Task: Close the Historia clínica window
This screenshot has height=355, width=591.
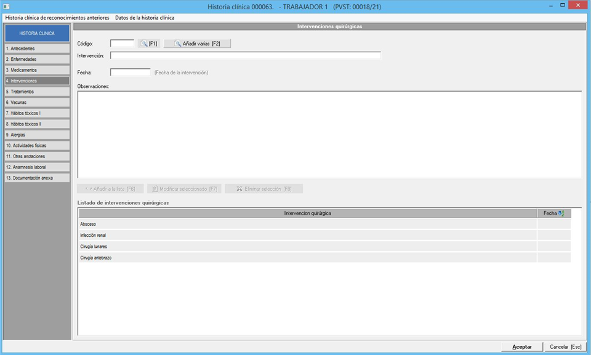Action: [x=578, y=6]
